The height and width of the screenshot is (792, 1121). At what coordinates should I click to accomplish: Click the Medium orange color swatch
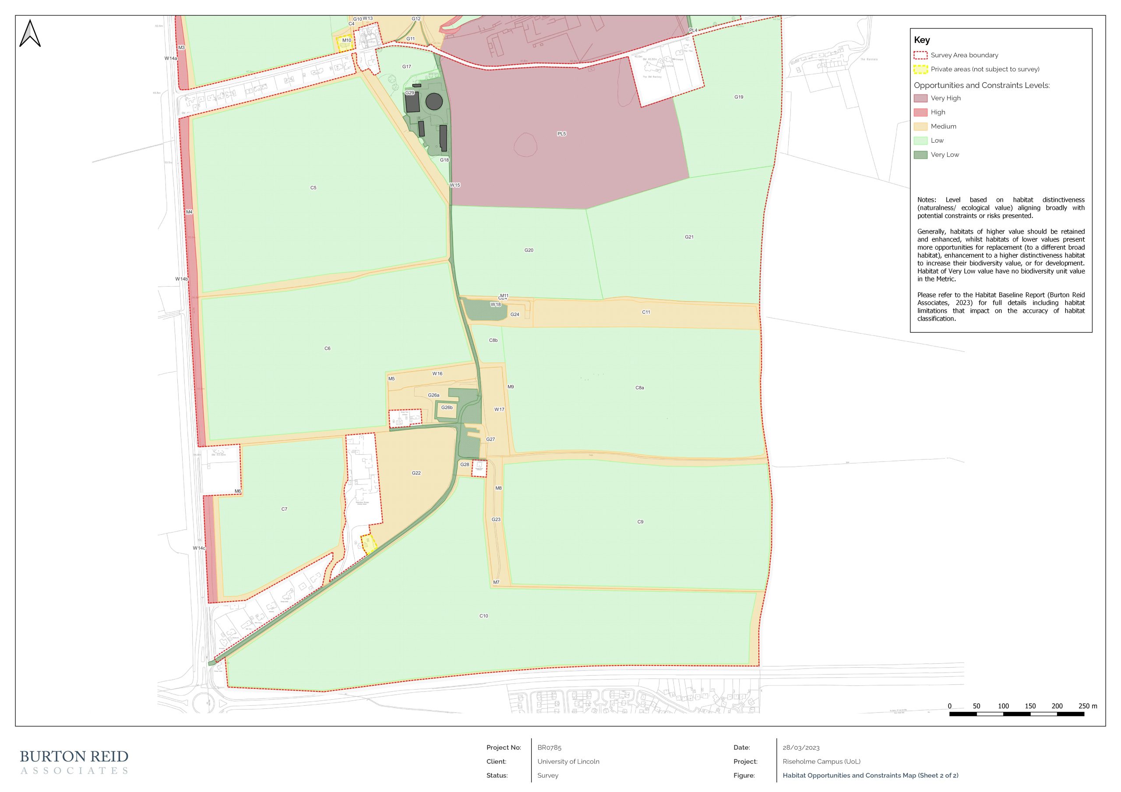click(920, 126)
